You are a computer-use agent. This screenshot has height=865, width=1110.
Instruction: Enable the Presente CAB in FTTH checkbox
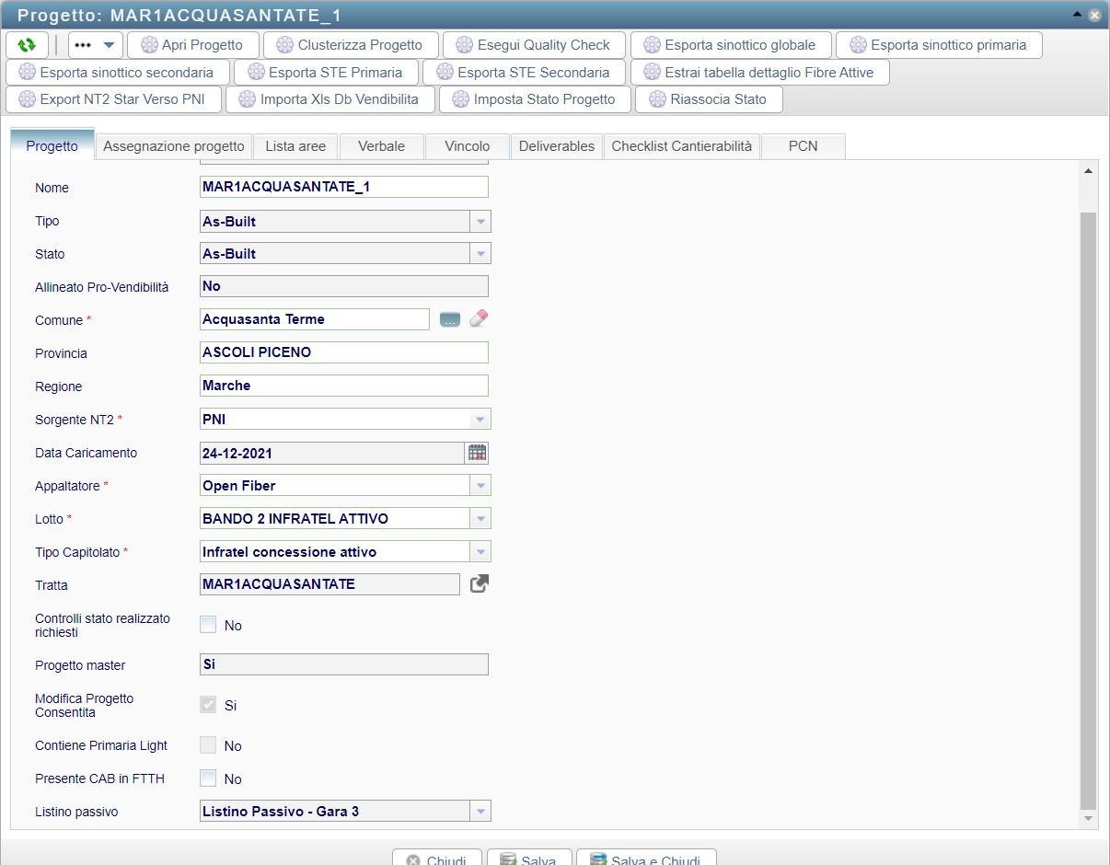point(209,778)
